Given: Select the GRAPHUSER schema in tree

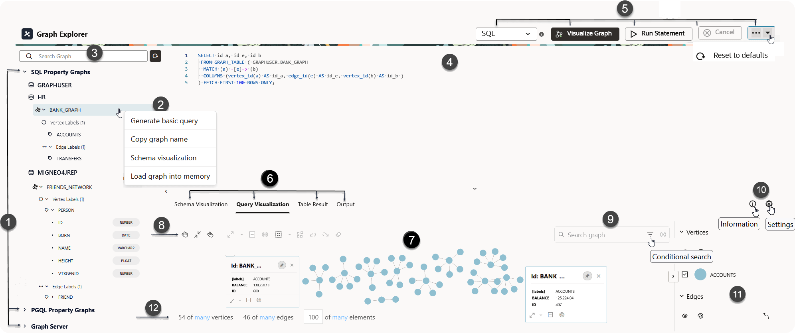Looking at the screenshot, I should 55,85.
